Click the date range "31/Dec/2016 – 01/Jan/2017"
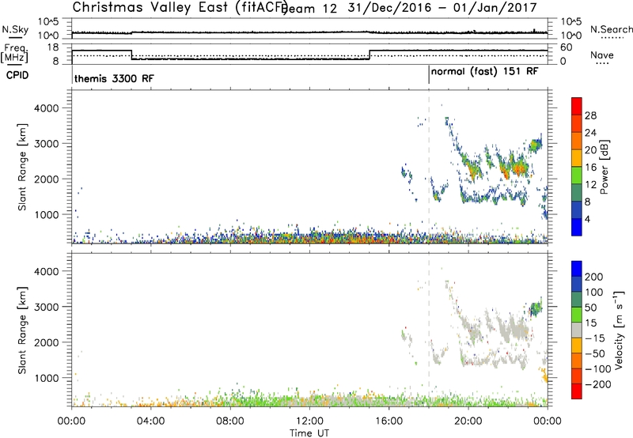 (x=442, y=7)
